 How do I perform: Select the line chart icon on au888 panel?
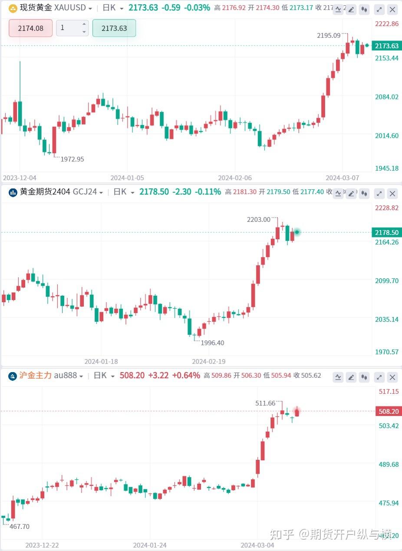pos(338,377)
